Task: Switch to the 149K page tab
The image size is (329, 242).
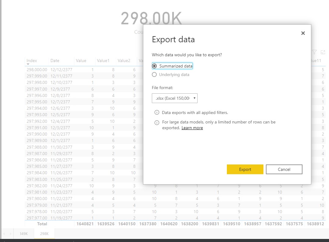Action: click(x=24, y=233)
